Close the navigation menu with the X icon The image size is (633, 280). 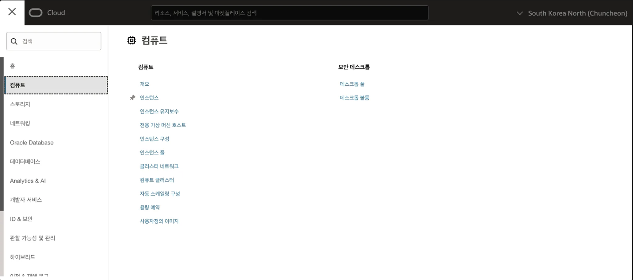pos(12,12)
